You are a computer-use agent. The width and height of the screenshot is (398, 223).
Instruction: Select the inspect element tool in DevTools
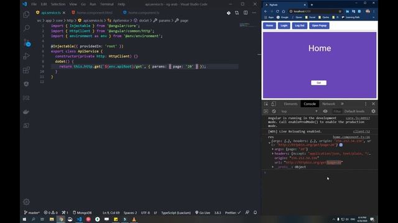click(x=266, y=104)
